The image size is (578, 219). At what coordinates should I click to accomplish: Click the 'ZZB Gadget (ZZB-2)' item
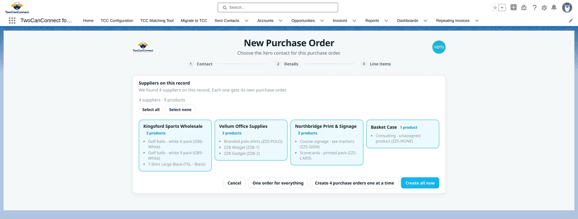242,153
